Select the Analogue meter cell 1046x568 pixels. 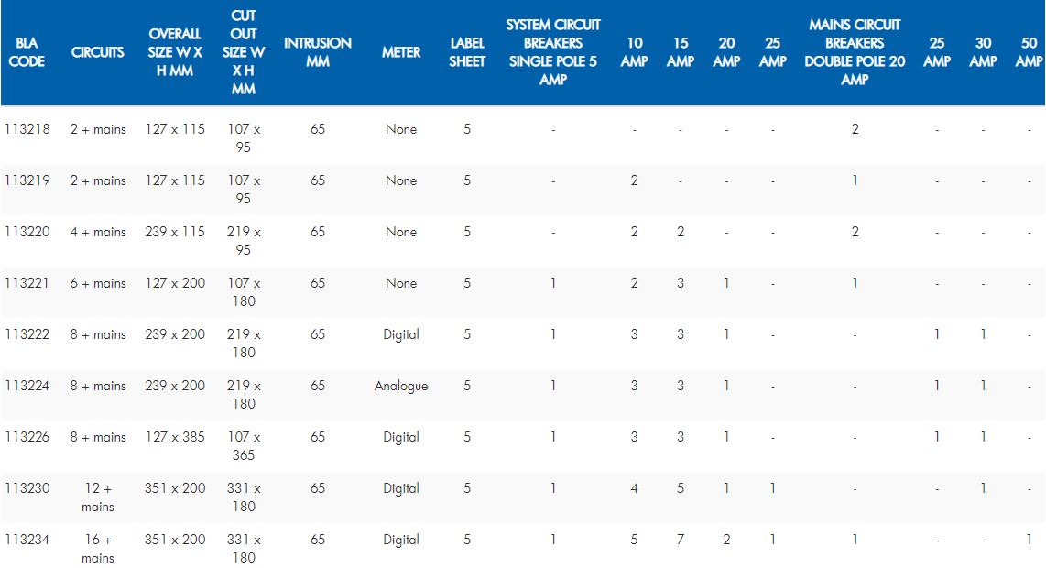tap(401, 386)
